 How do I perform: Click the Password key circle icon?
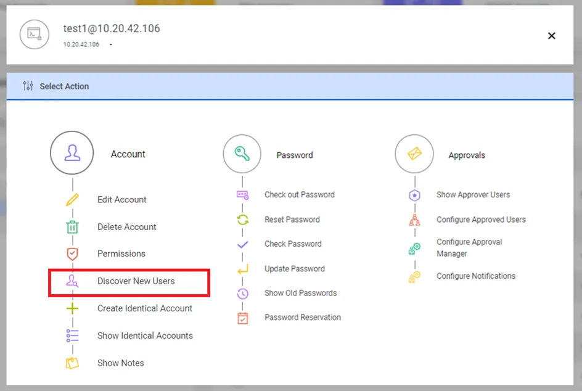click(242, 154)
